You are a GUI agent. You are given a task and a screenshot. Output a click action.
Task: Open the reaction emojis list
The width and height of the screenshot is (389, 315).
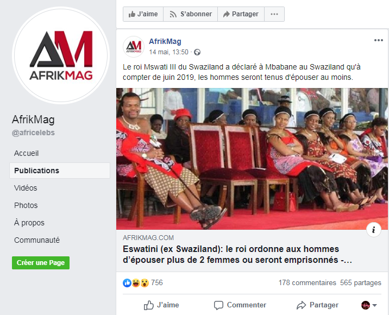[x=136, y=283]
